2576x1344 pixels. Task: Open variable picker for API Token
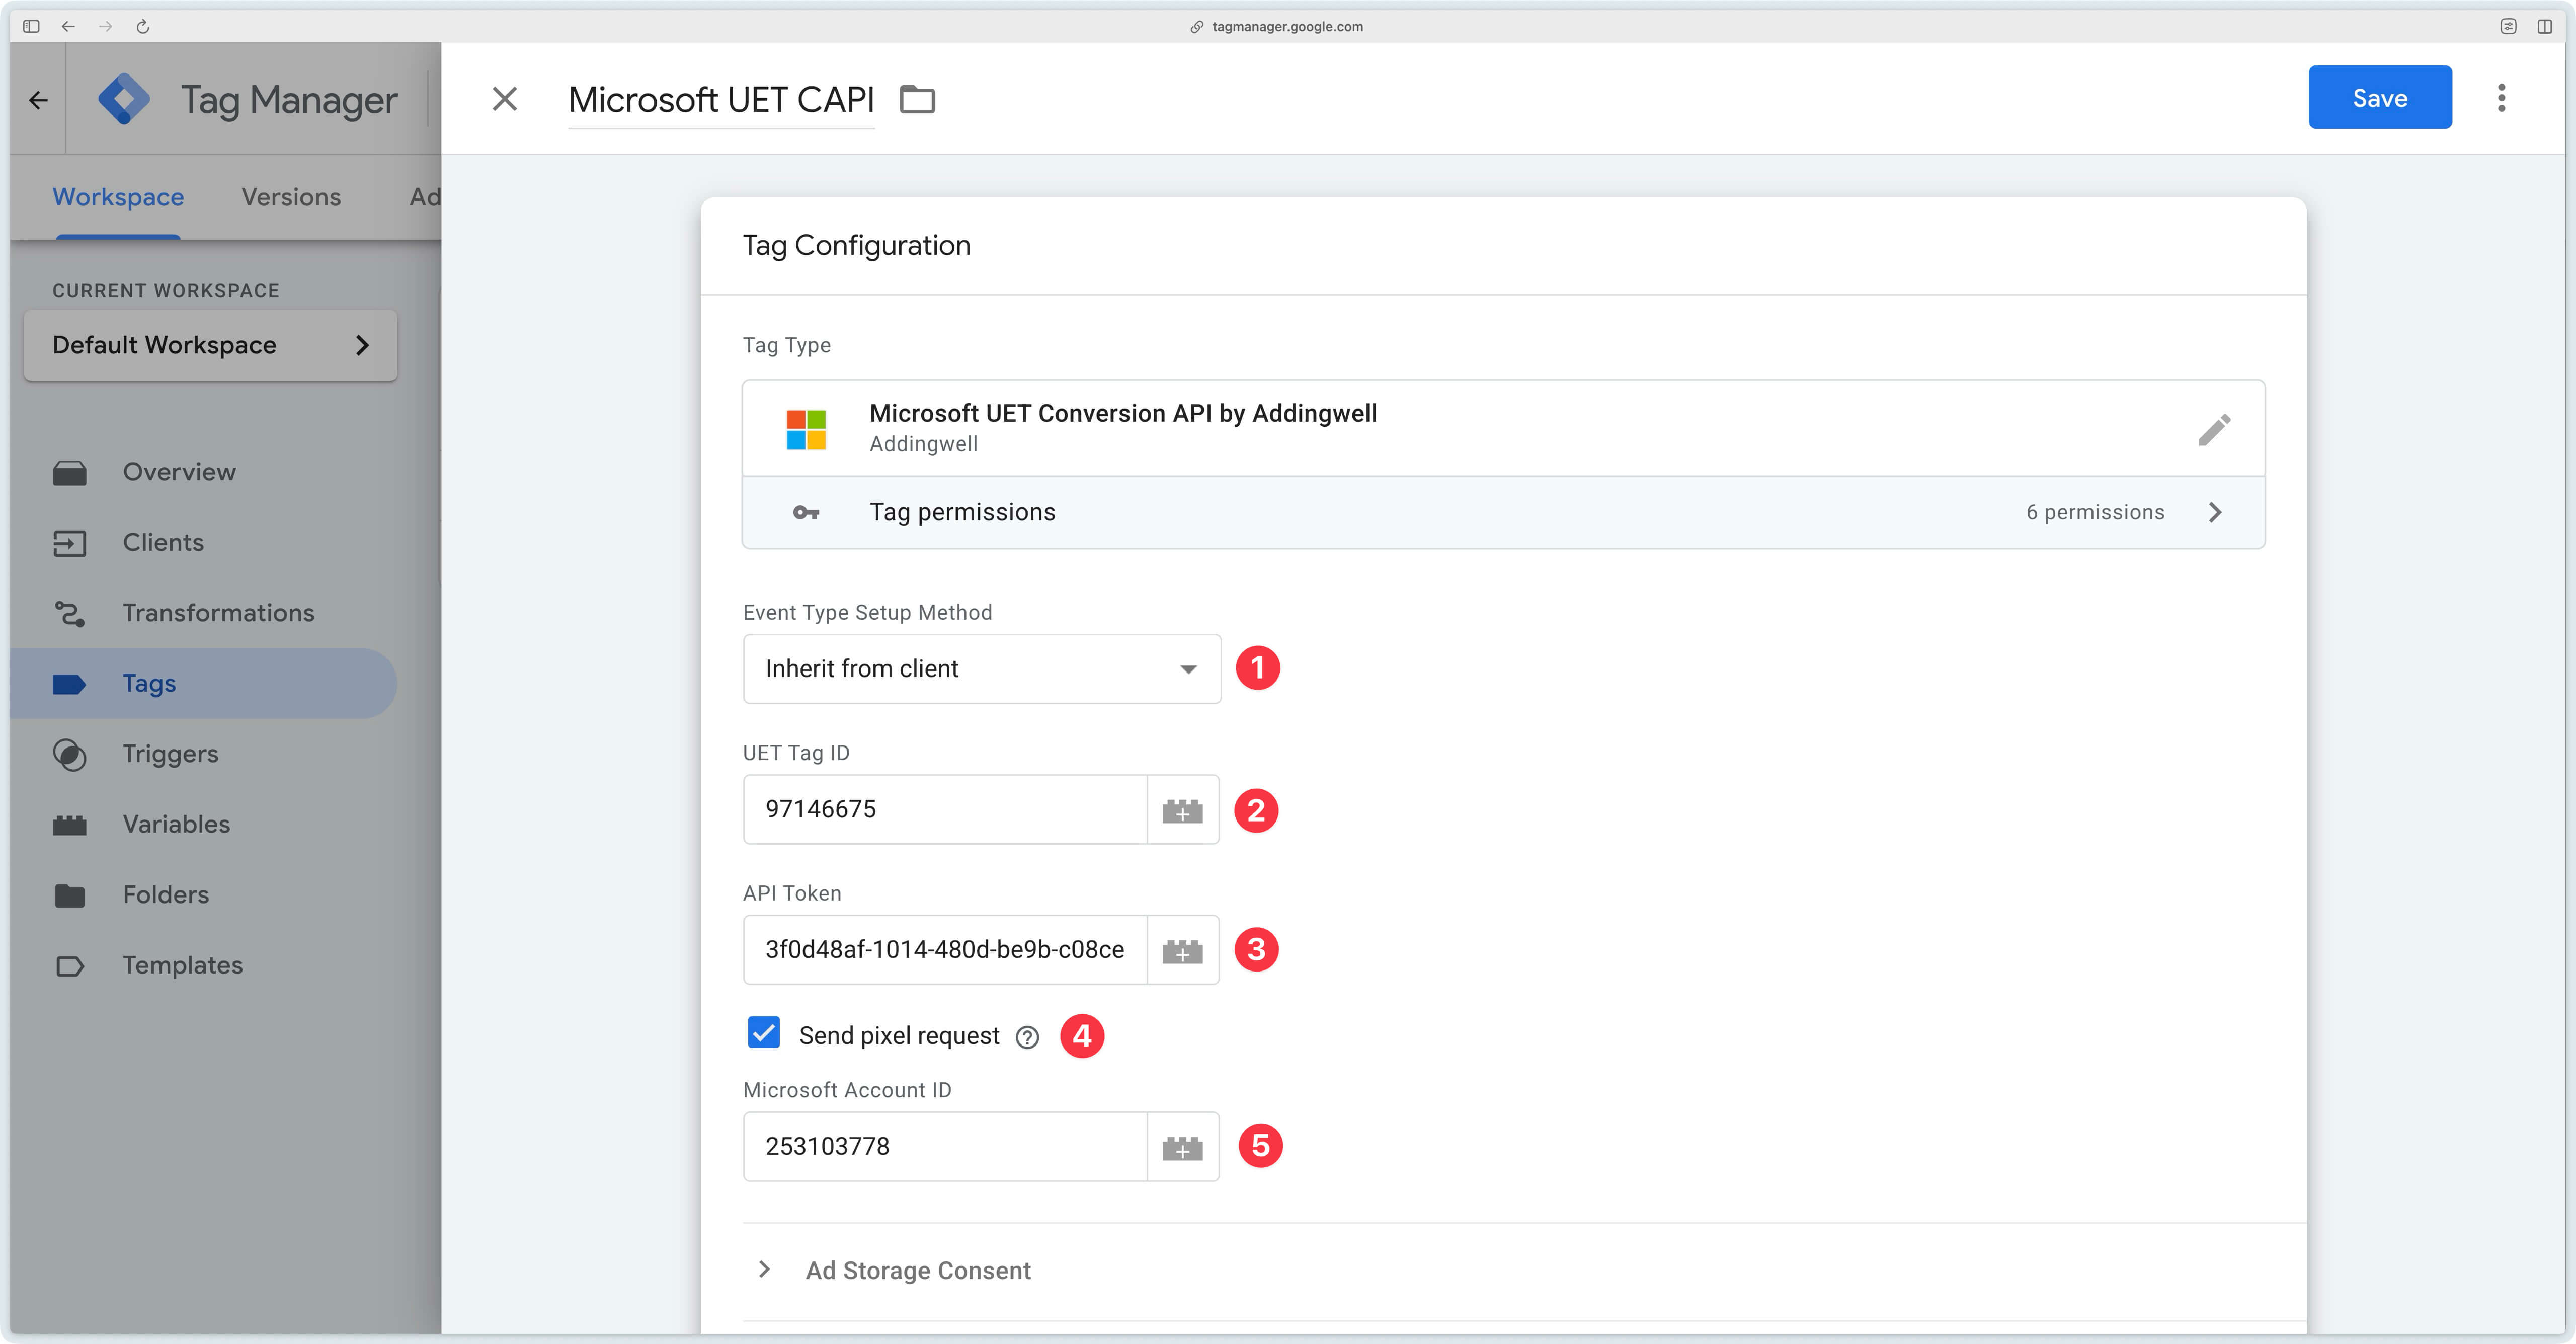(x=1183, y=950)
